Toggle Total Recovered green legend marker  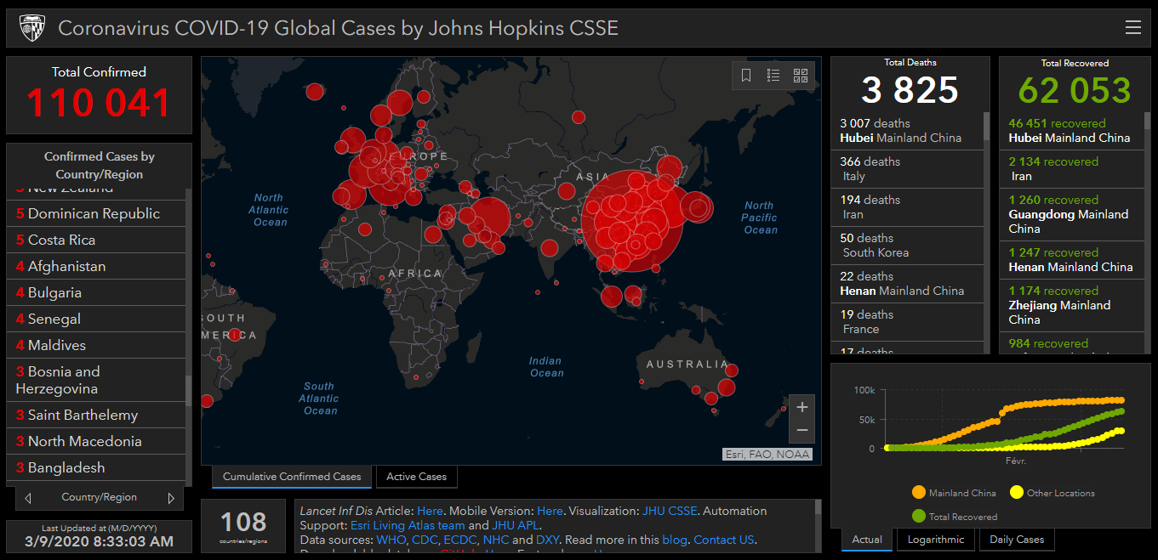(x=919, y=516)
